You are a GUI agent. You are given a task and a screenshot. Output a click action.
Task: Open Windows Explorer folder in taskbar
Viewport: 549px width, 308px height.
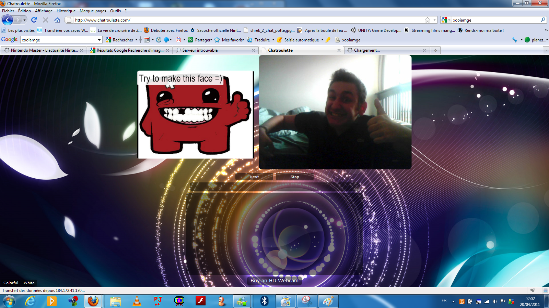point(116,301)
